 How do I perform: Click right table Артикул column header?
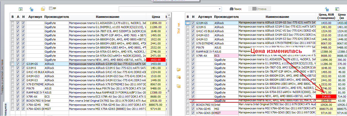pos(205,17)
